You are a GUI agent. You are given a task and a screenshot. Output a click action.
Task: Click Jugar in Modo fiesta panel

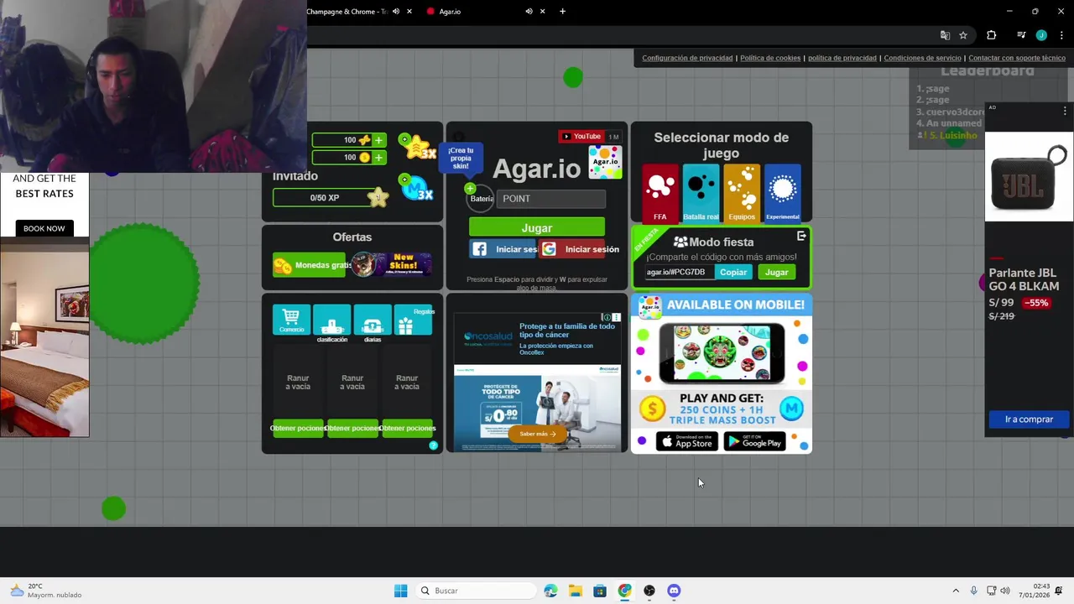click(776, 272)
